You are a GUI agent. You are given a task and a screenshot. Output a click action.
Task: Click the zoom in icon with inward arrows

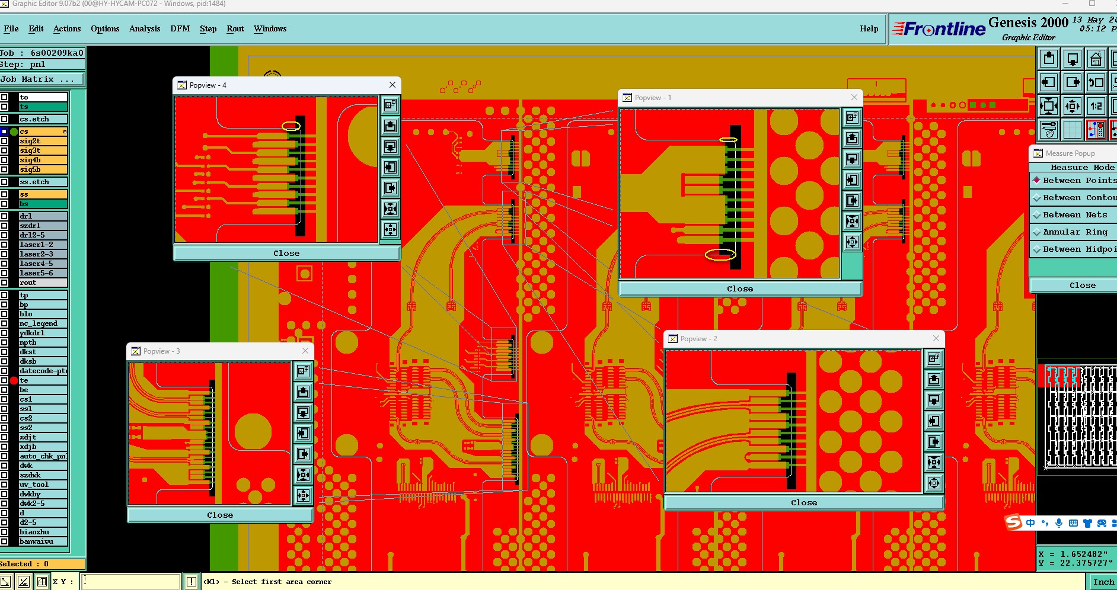1049,106
